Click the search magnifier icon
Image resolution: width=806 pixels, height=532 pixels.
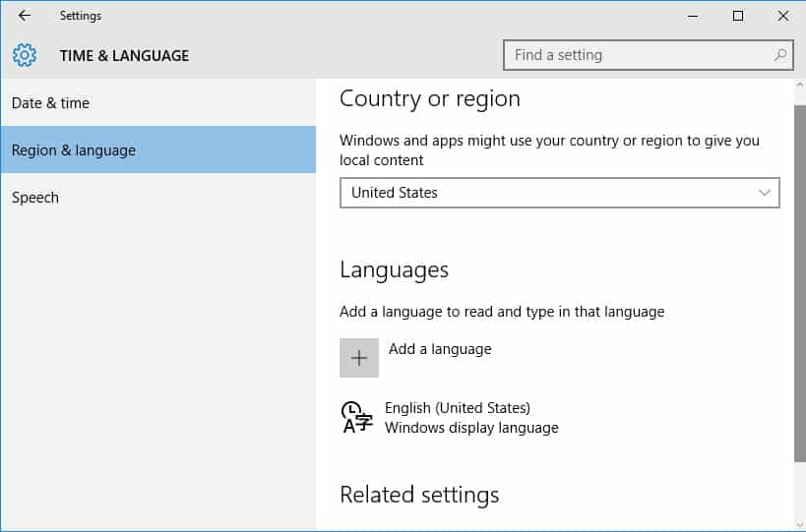point(780,54)
